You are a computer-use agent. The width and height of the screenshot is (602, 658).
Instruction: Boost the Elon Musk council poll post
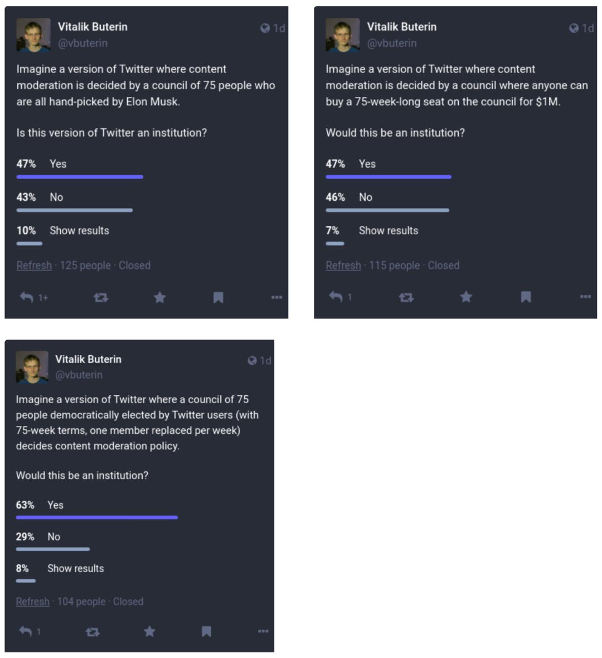(x=101, y=298)
